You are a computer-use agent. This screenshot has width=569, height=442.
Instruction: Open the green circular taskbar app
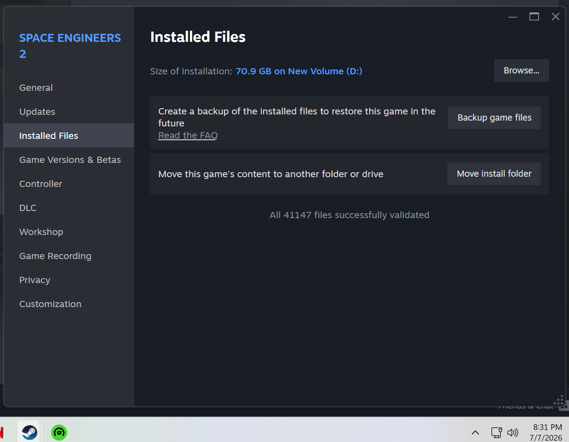click(x=59, y=432)
